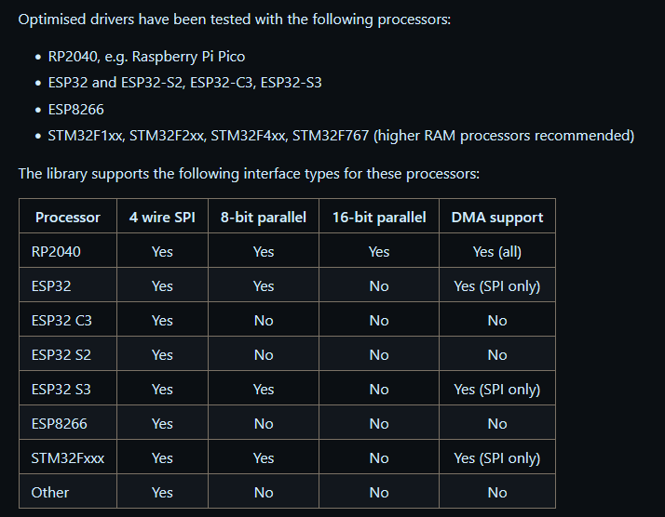
Task: Click the 8-bit parallel column header
Action: click(264, 218)
